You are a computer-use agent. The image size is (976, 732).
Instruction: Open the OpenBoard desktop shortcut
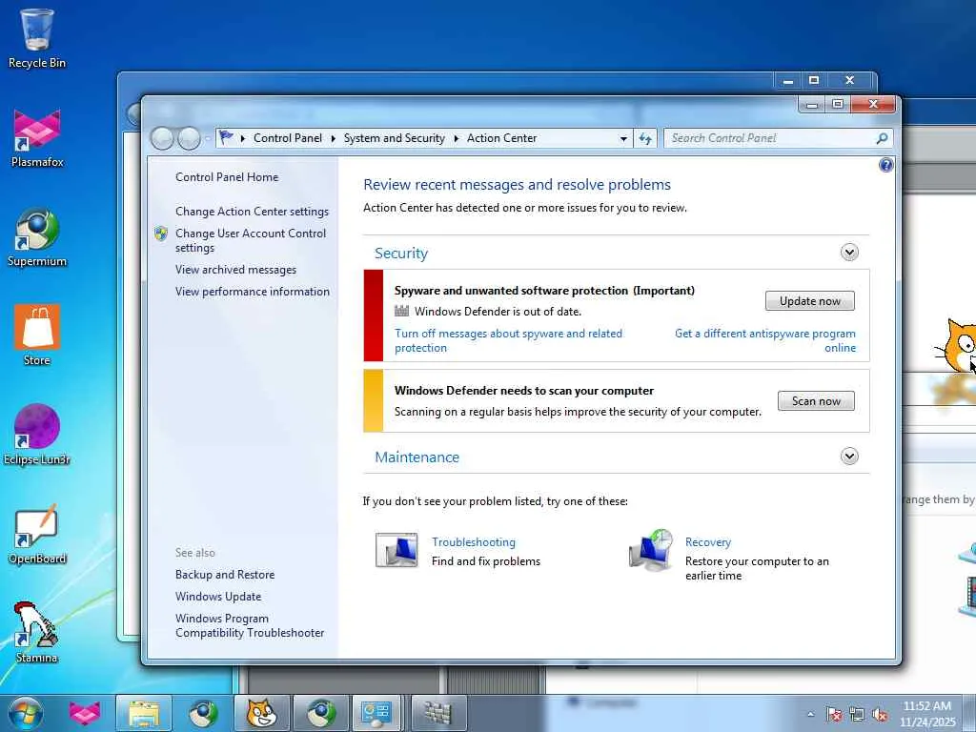pos(37,534)
